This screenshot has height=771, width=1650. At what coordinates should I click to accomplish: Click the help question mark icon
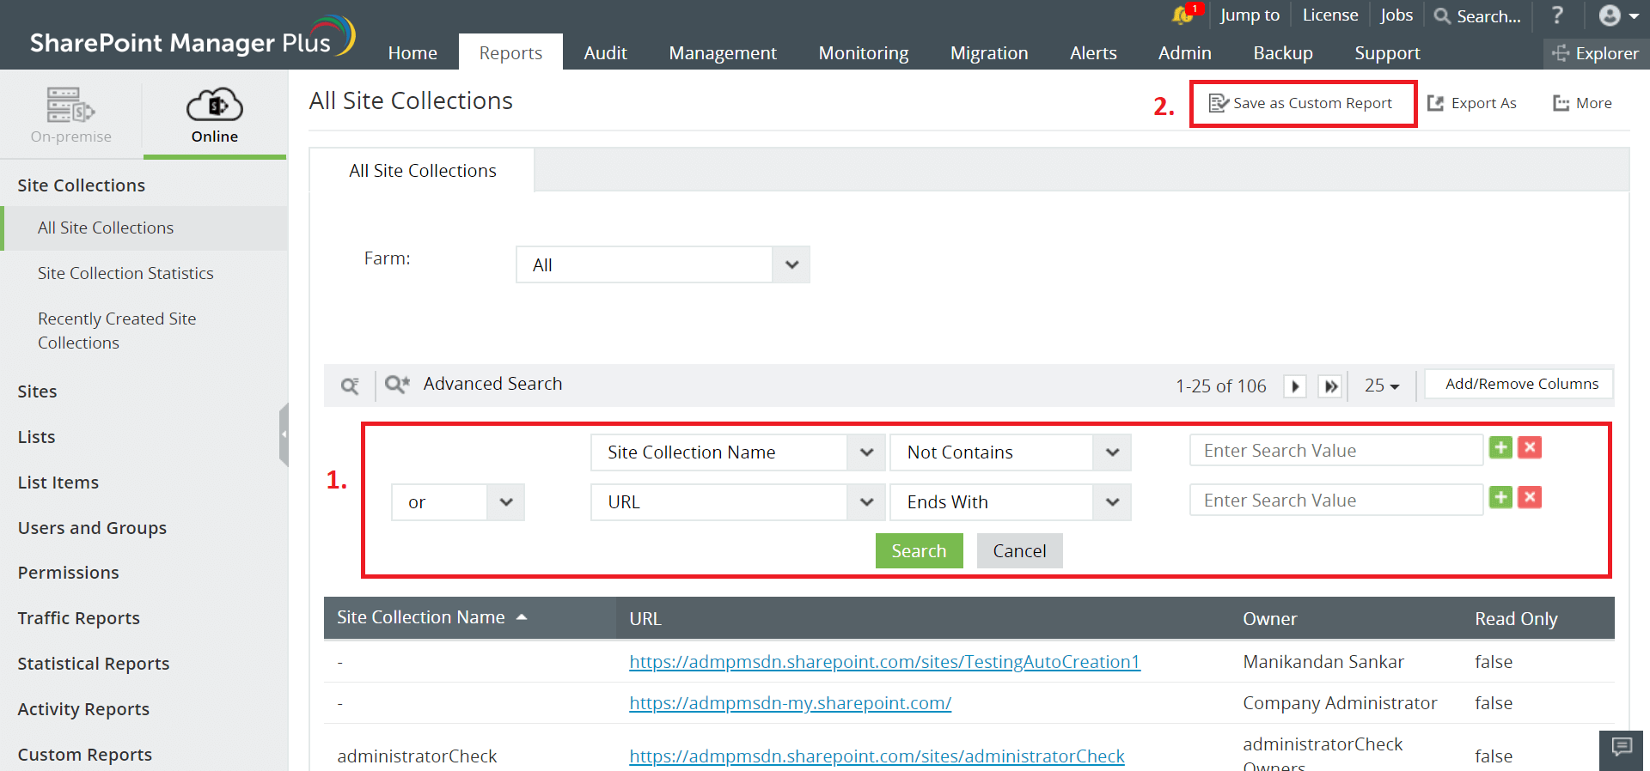tap(1557, 15)
